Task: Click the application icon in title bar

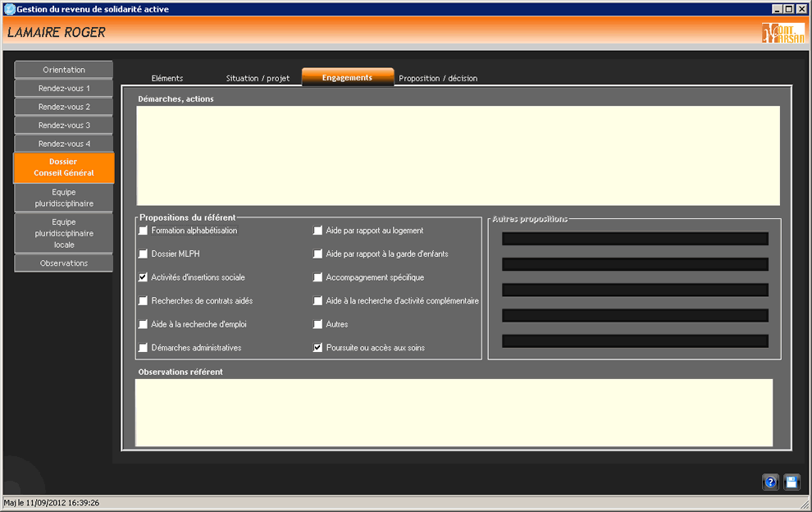Action: pos(9,9)
